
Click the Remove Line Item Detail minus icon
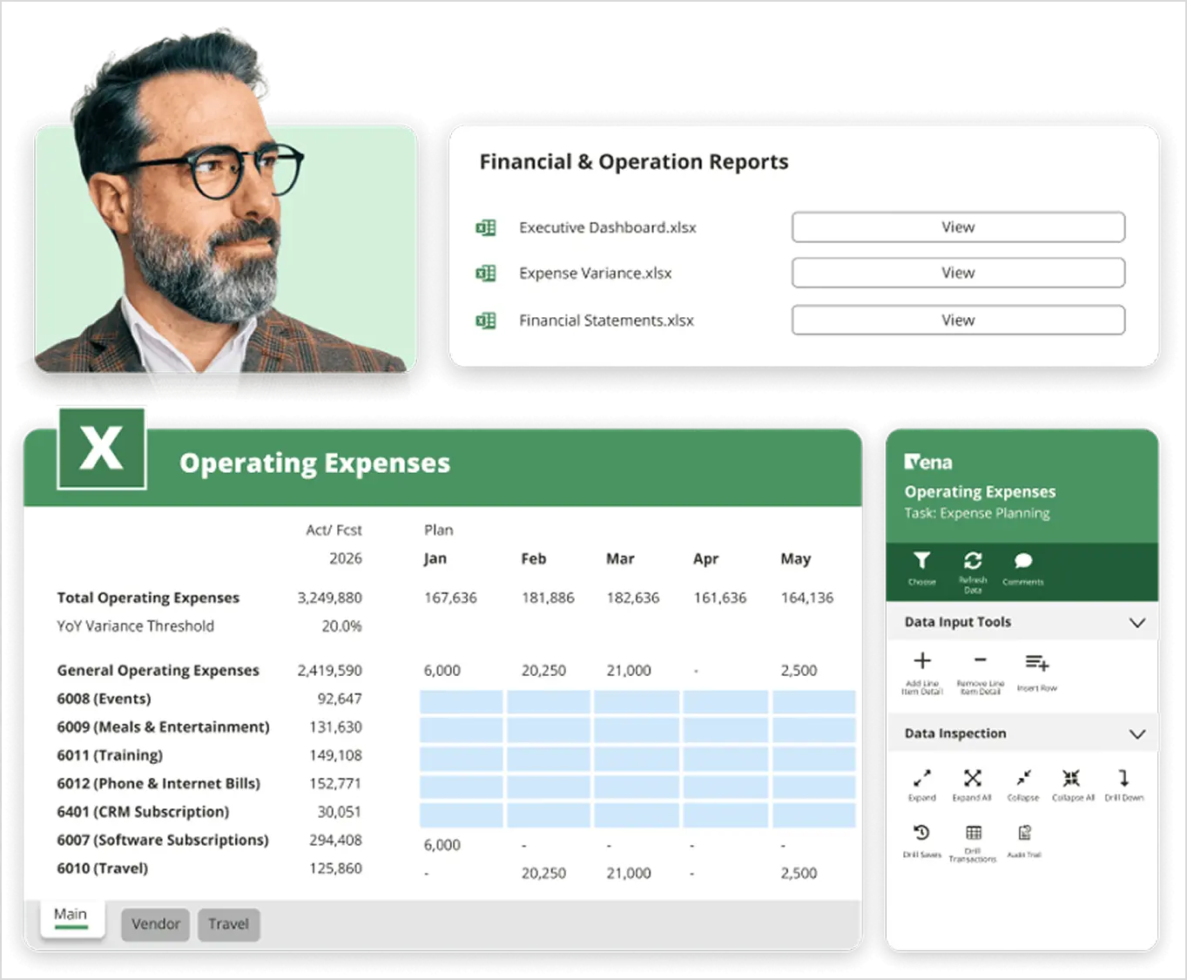point(981,660)
